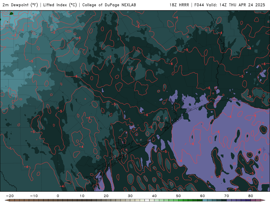Click the '20' color bar label
Image resolution: width=270 pixels, height=202 pixels.
[x=106, y=196]
